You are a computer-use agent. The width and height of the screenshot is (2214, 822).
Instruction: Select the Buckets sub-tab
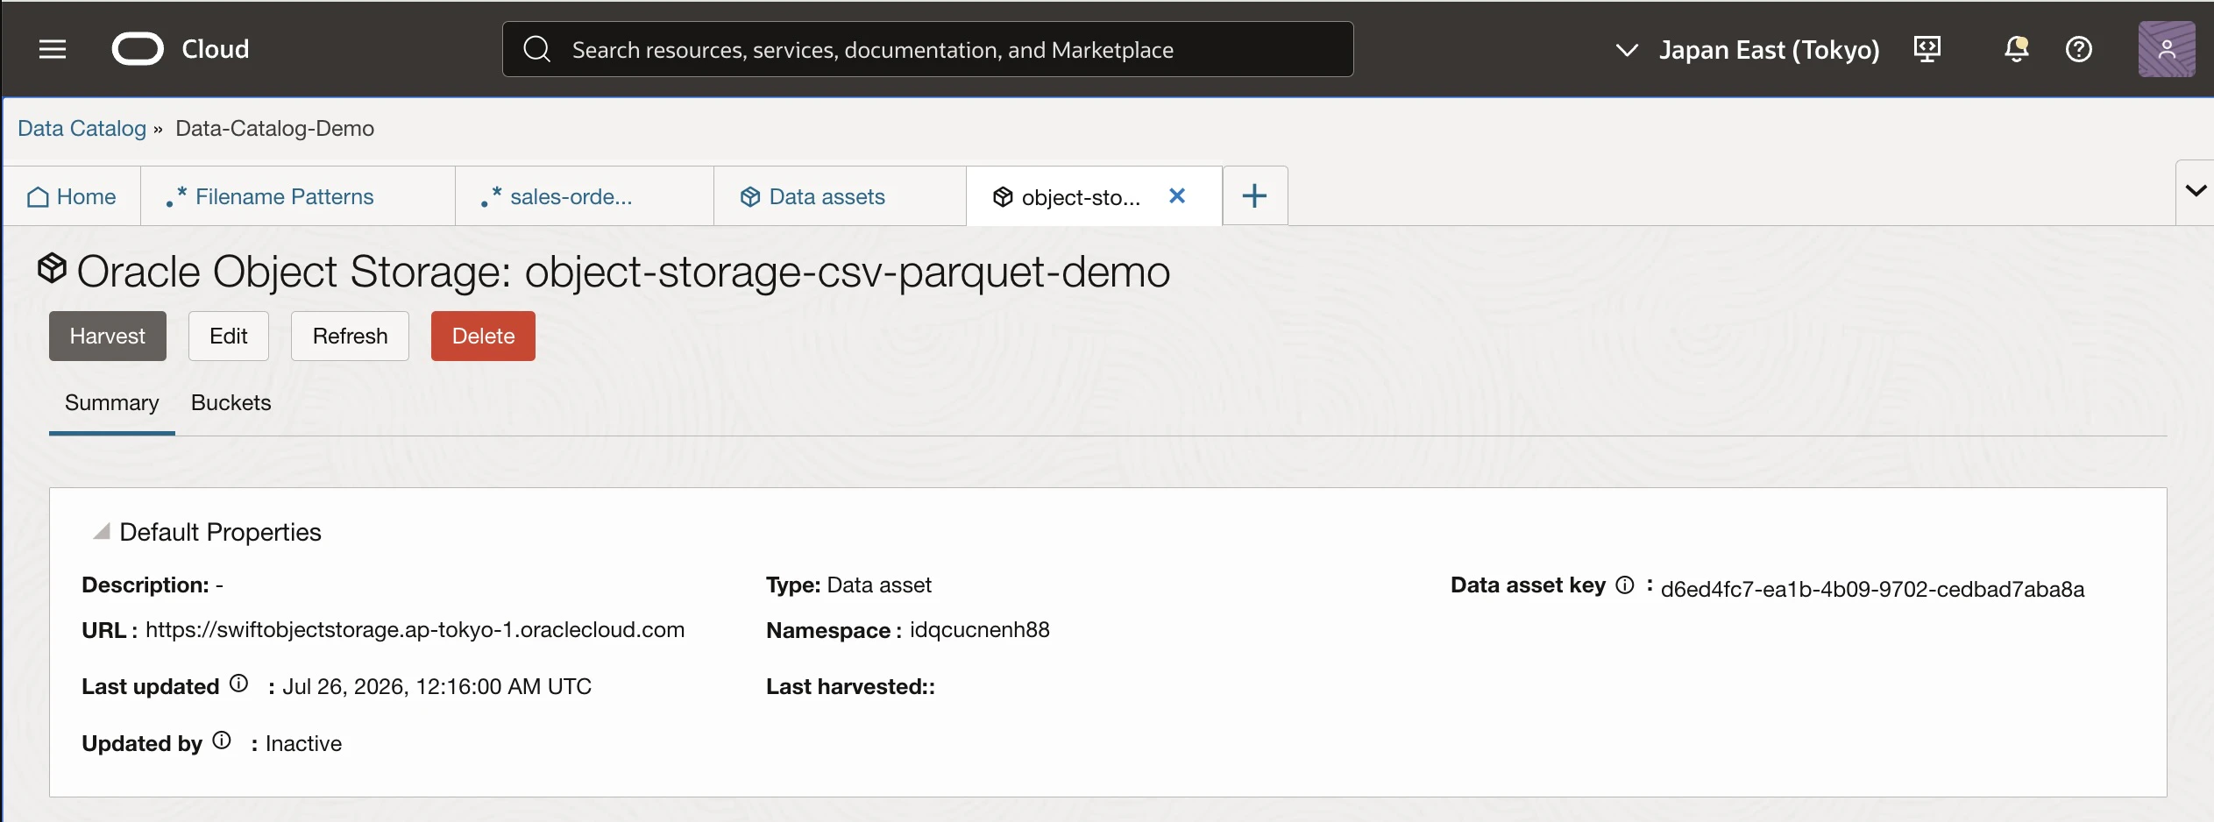click(x=231, y=403)
